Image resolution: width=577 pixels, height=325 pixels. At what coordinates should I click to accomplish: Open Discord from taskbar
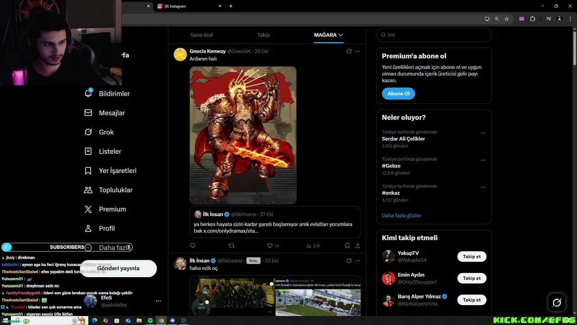click(172, 320)
